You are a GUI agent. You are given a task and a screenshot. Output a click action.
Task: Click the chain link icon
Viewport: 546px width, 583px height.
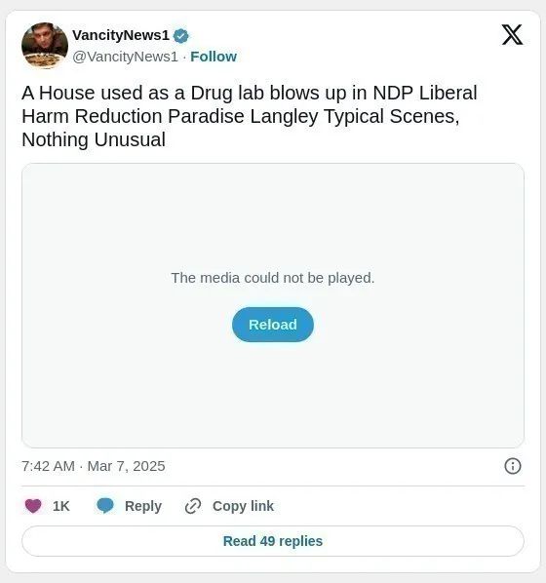193,506
